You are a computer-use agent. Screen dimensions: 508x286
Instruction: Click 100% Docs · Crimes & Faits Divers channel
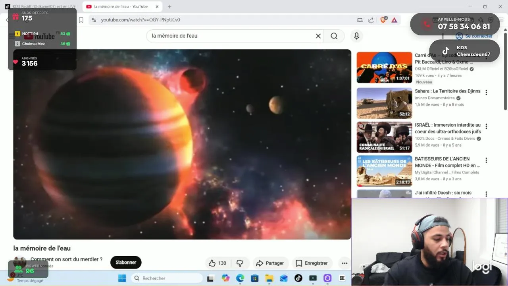445,139
